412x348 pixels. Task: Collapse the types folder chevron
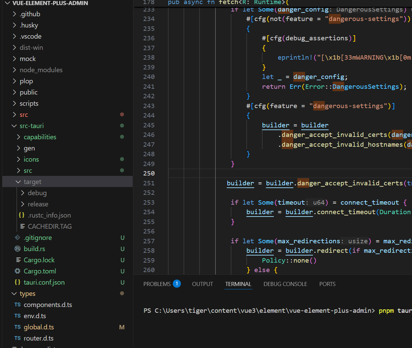click(x=14, y=293)
